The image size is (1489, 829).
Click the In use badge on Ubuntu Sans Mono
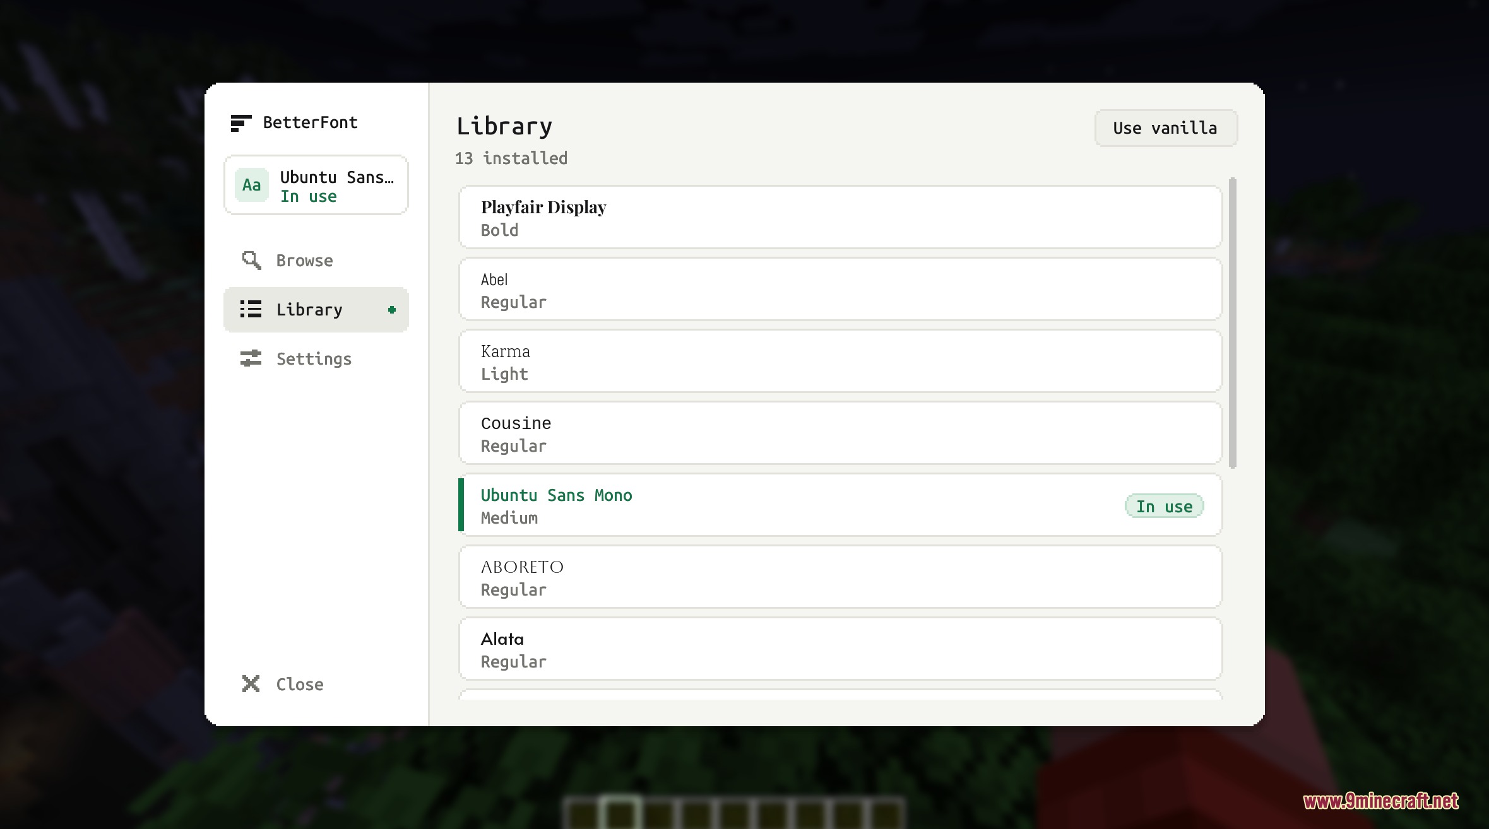tap(1165, 506)
